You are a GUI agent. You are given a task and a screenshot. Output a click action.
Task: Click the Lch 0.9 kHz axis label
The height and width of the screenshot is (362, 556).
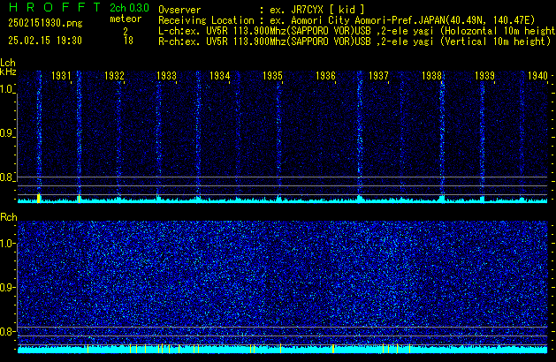pos(7,133)
